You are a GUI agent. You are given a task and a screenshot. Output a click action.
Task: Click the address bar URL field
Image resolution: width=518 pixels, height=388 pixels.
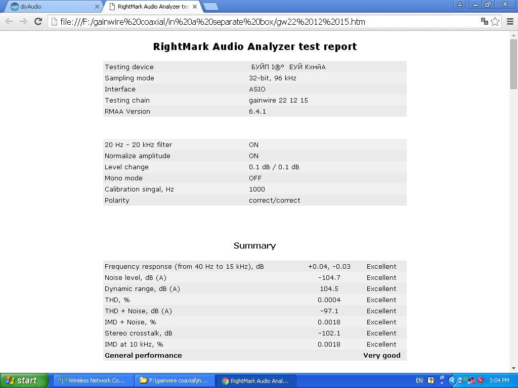tap(264, 22)
